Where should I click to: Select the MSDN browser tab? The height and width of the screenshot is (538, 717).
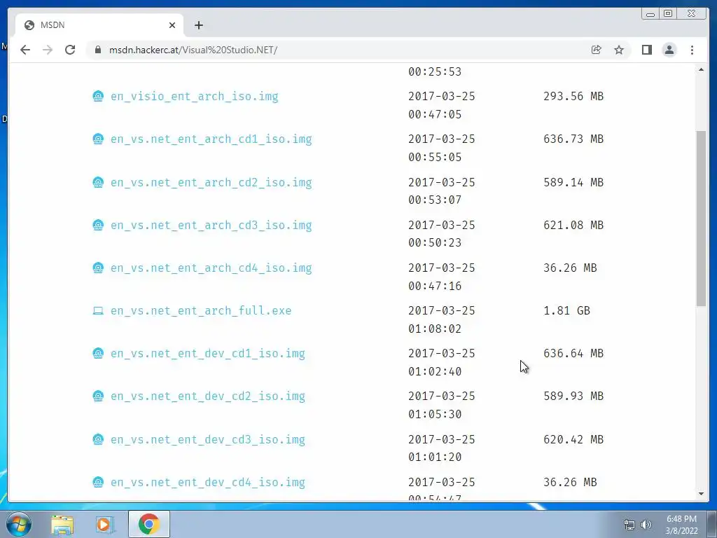(x=99, y=25)
